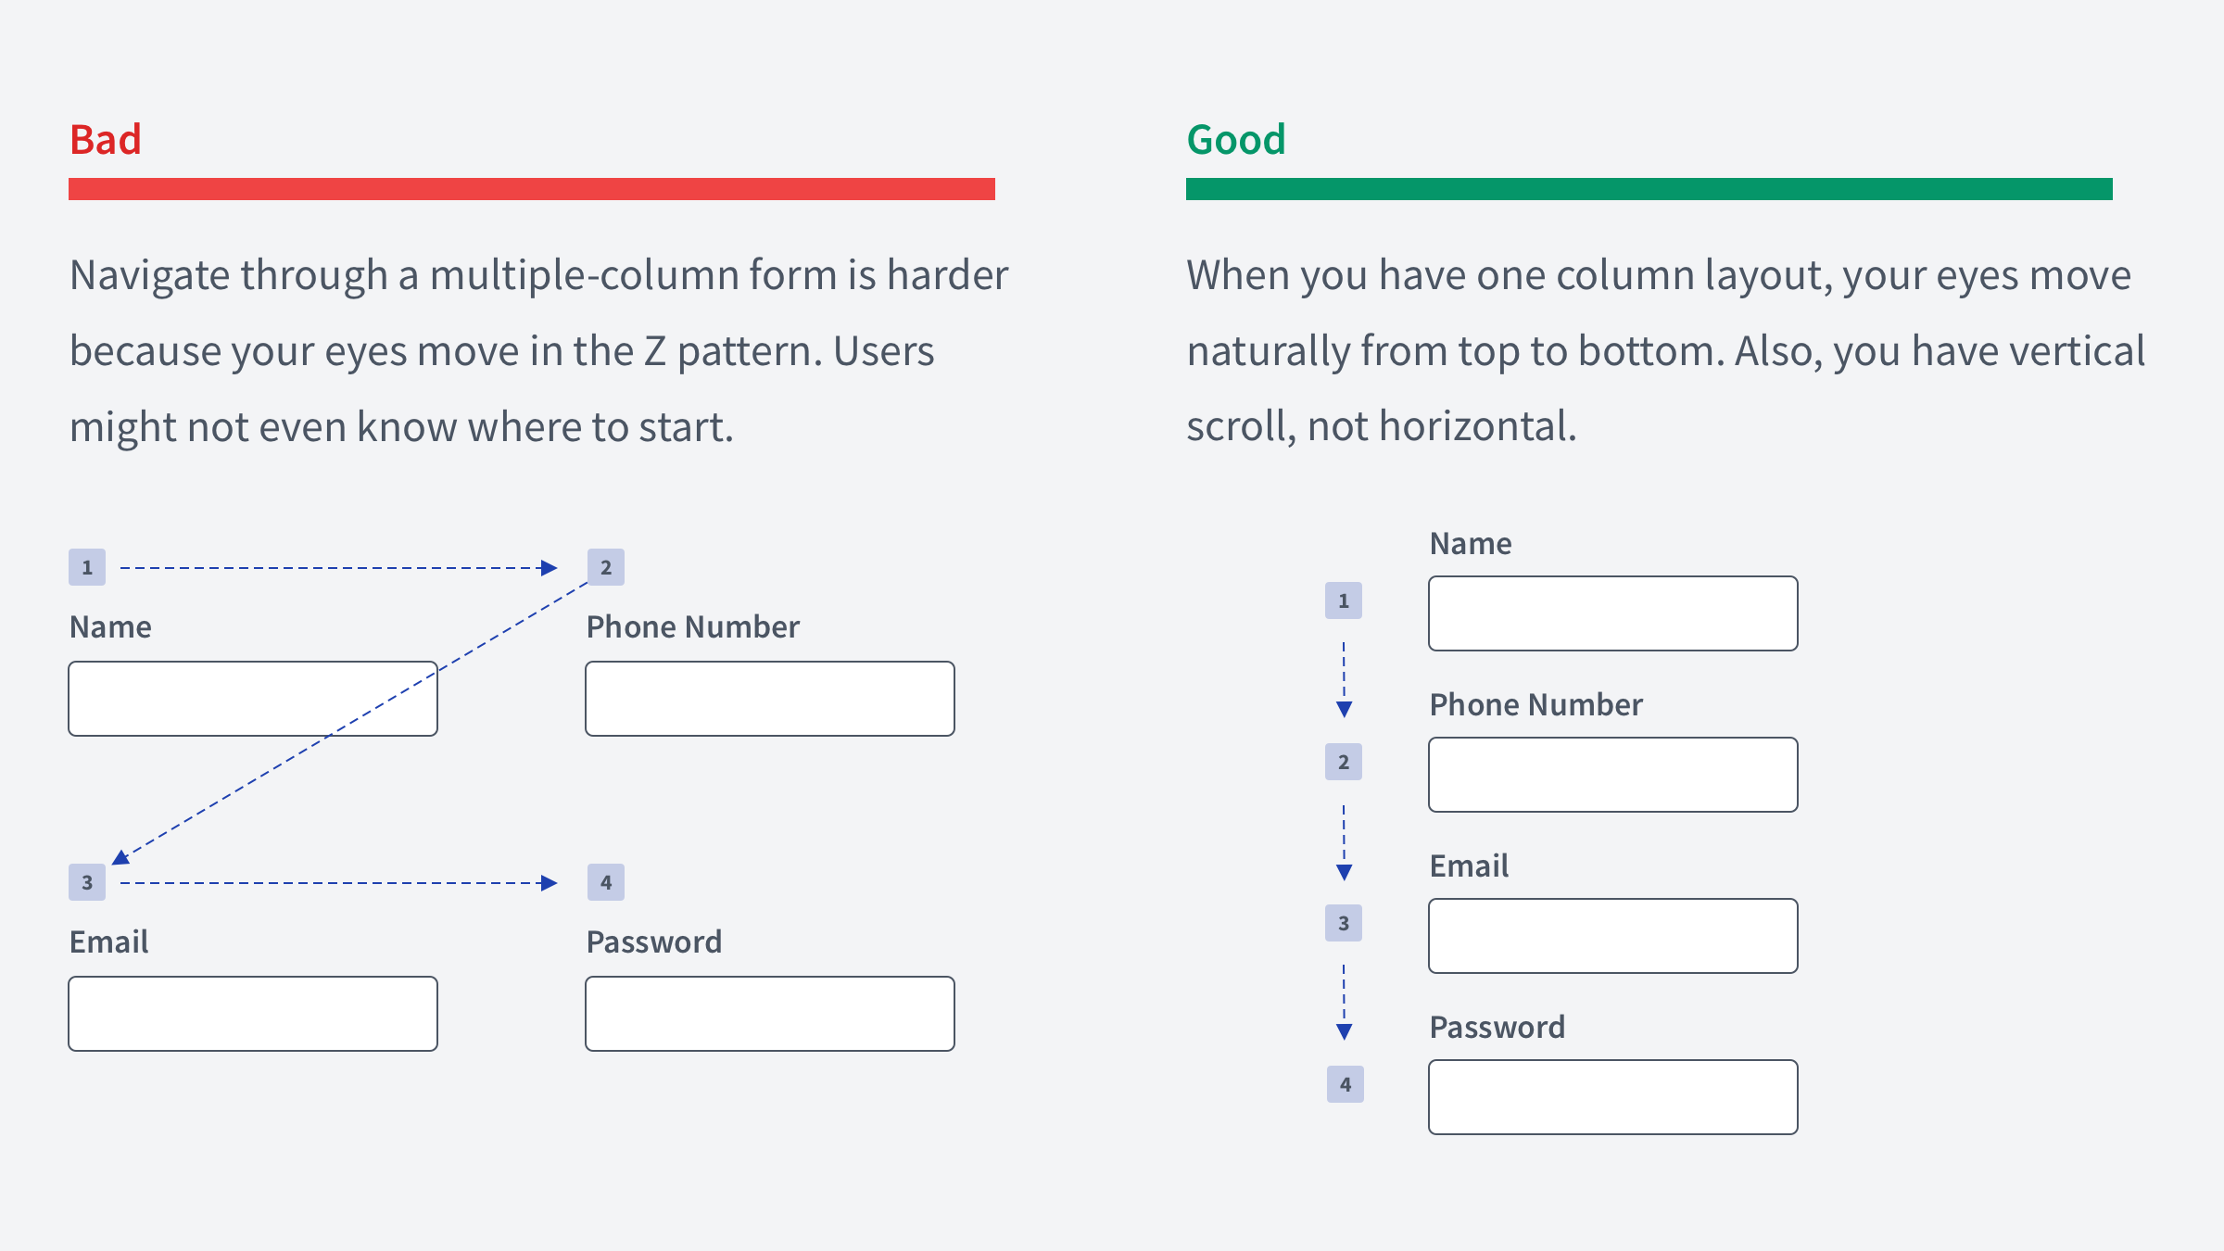The width and height of the screenshot is (2224, 1251).
Task: Click the Phone Number input in the single-column form
Action: point(1613,775)
